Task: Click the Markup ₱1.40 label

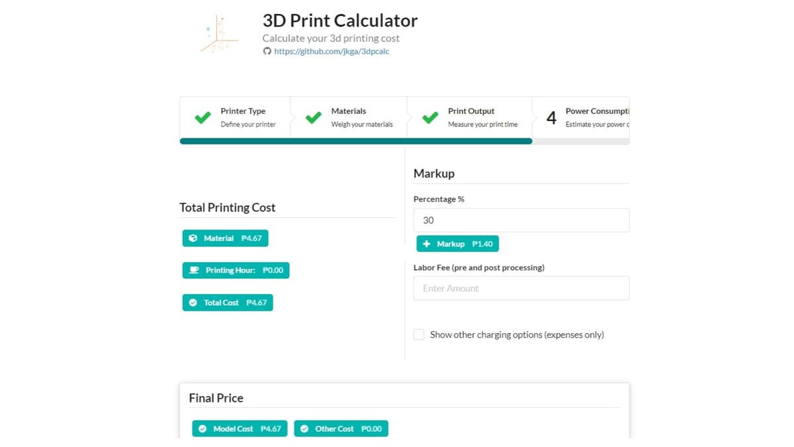Action: point(458,244)
